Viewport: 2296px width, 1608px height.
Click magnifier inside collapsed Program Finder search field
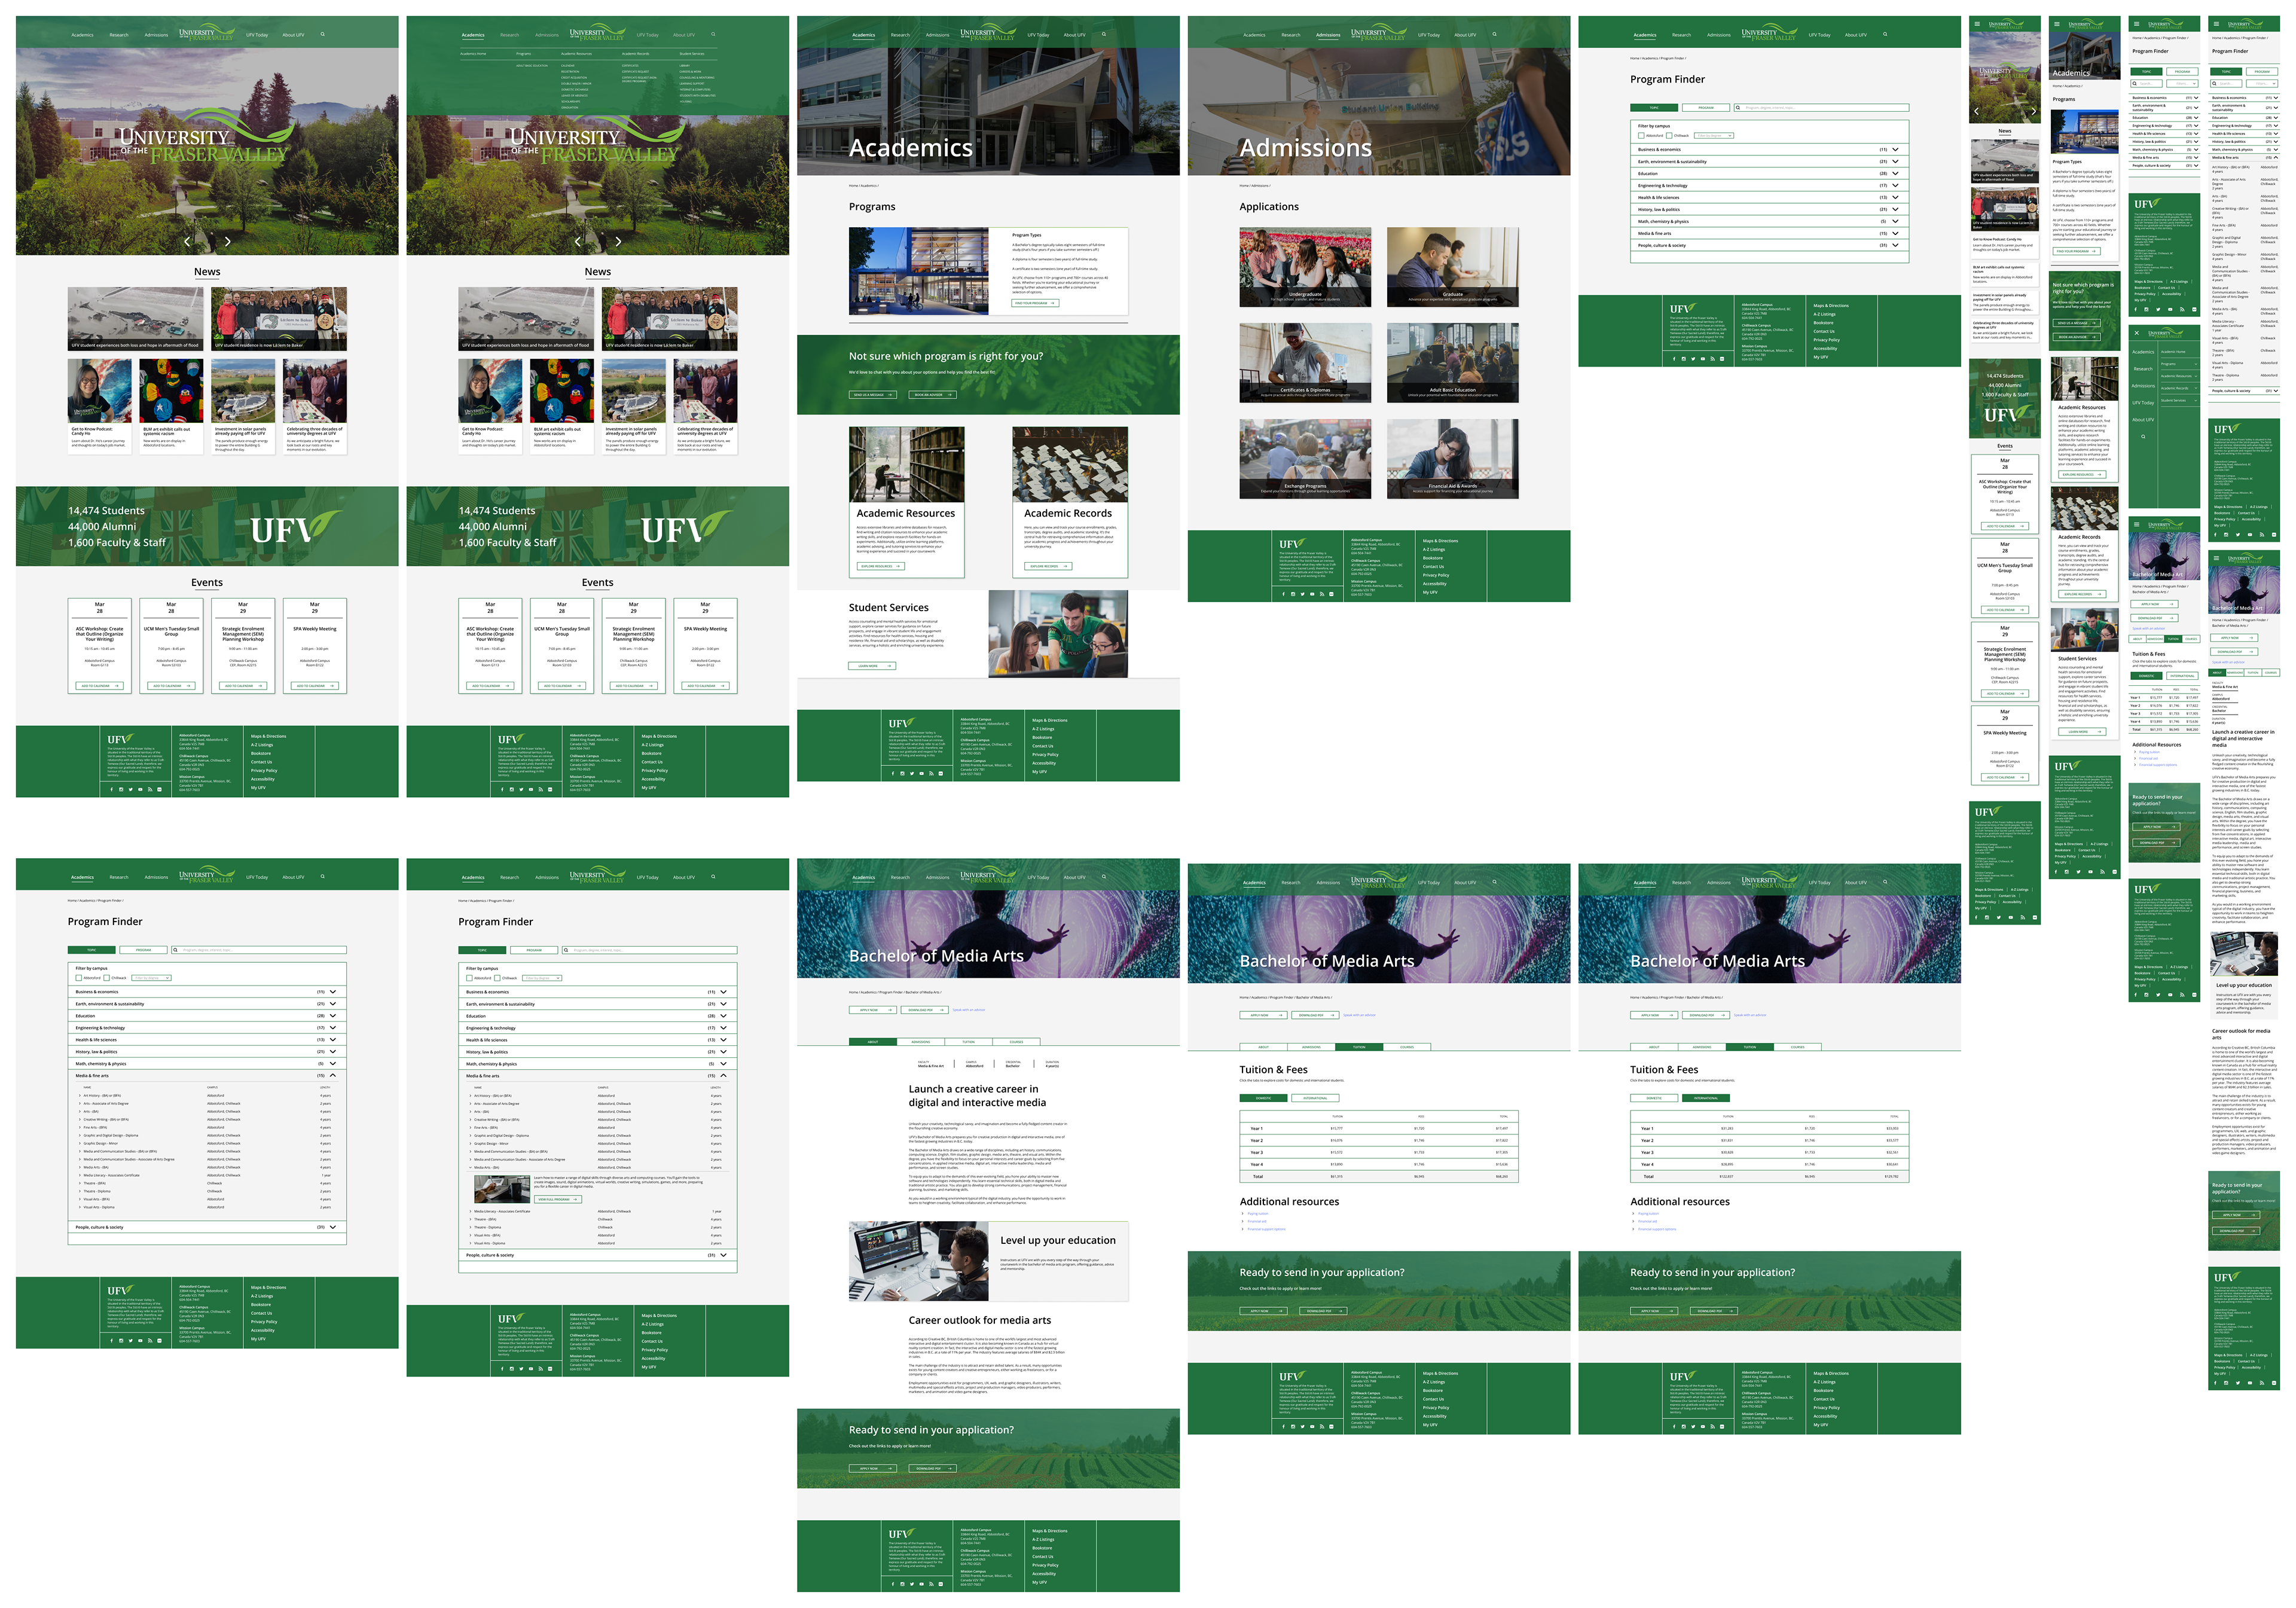1738,108
